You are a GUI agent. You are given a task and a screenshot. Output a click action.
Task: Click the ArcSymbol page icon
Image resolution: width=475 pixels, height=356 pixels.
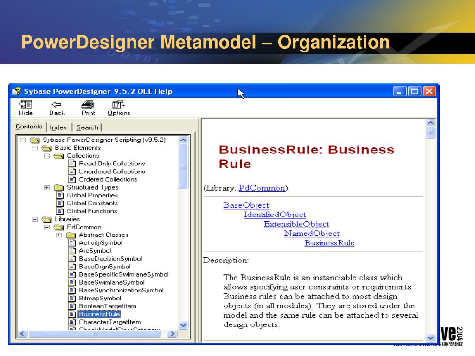72,251
